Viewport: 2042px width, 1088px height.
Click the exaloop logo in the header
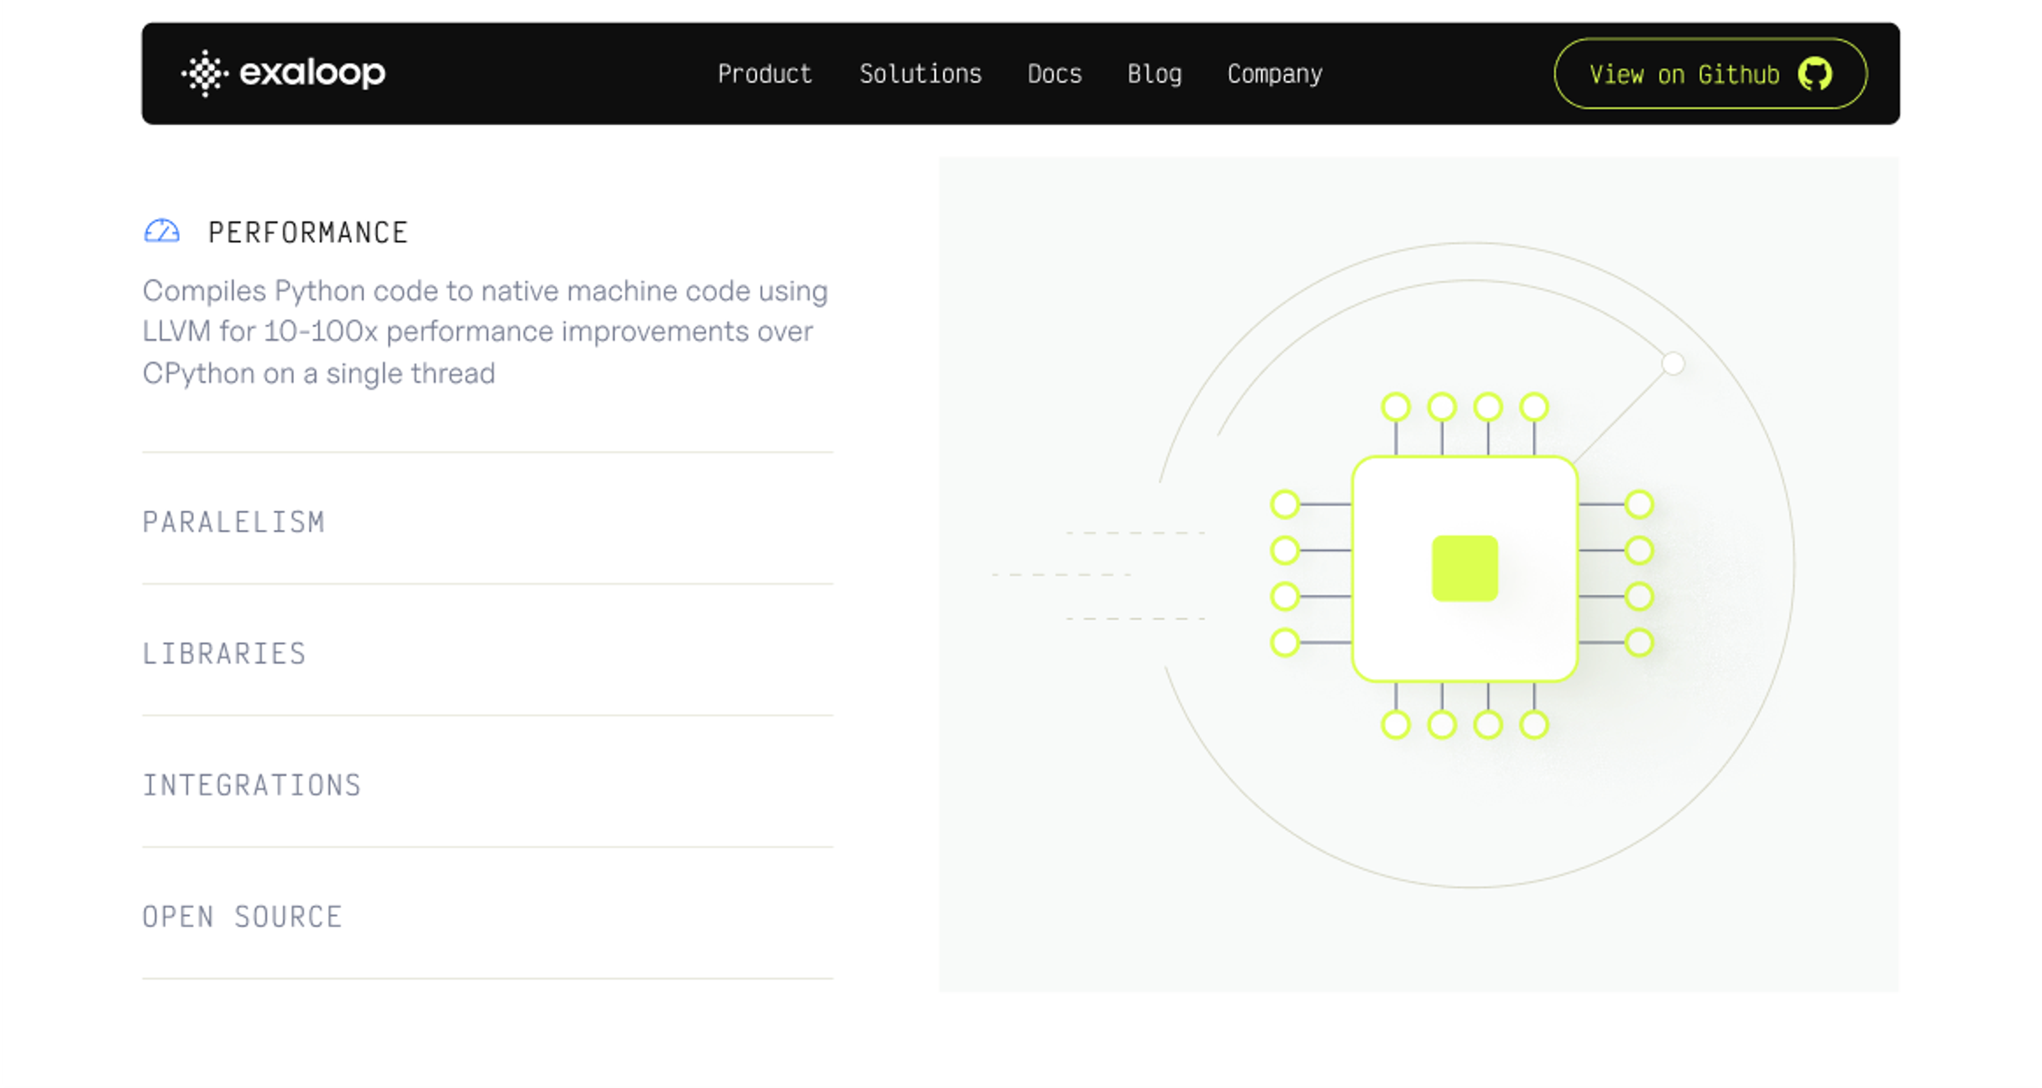tap(283, 74)
